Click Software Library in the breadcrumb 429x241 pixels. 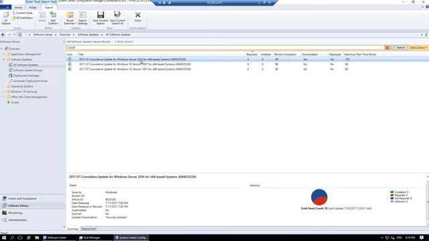pos(43,35)
